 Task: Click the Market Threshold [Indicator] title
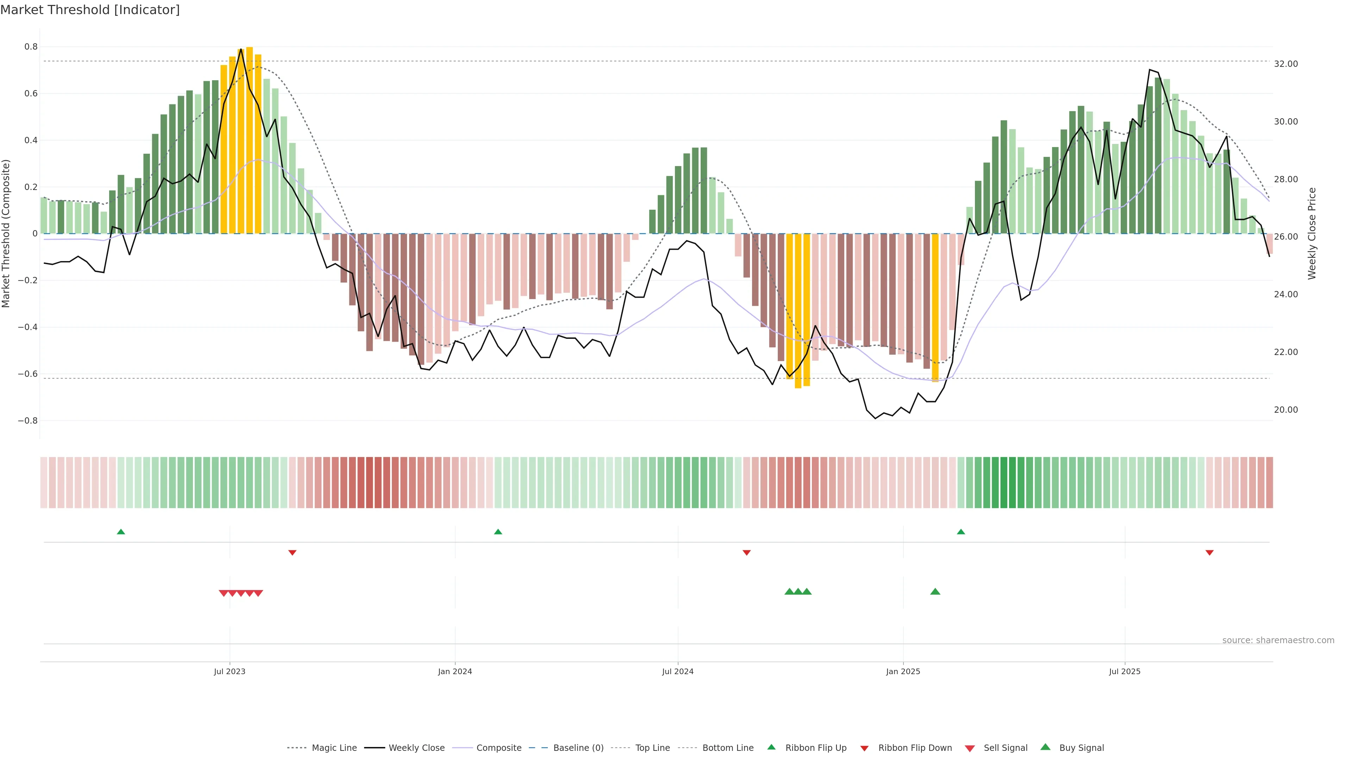[90, 10]
